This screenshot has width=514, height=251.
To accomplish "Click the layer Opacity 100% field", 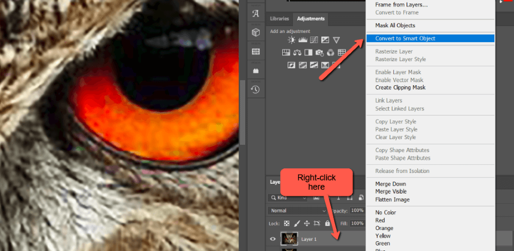I will click(x=358, y=210).
